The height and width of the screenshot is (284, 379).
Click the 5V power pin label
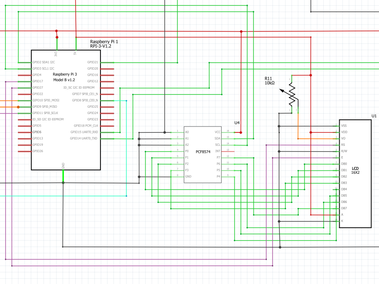[x=75, y=53]
